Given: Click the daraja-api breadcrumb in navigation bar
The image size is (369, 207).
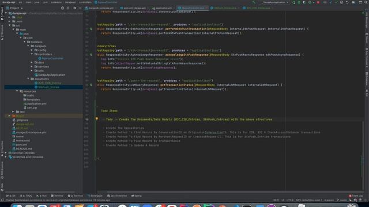Looking at the screenshot, I should [x=9, y=2].
